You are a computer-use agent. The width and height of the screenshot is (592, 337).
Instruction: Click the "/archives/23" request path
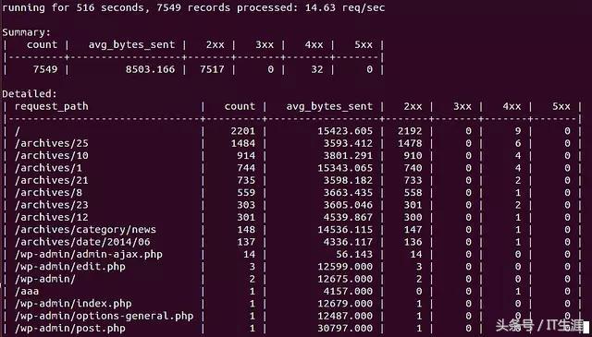coord(52,205)
